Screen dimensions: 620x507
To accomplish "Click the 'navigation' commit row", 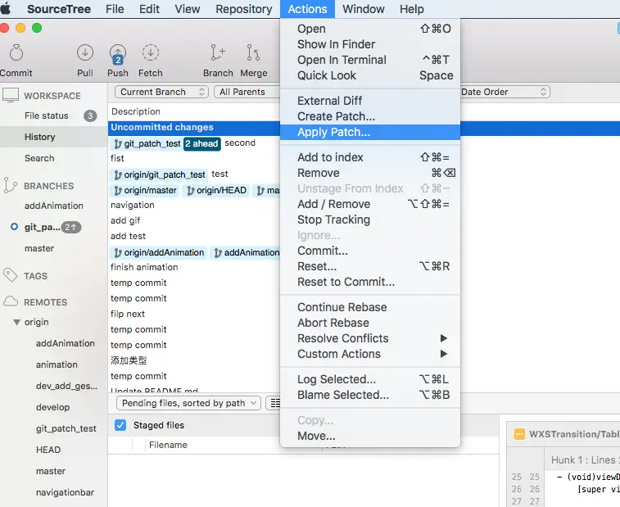I will coord(194,205).
